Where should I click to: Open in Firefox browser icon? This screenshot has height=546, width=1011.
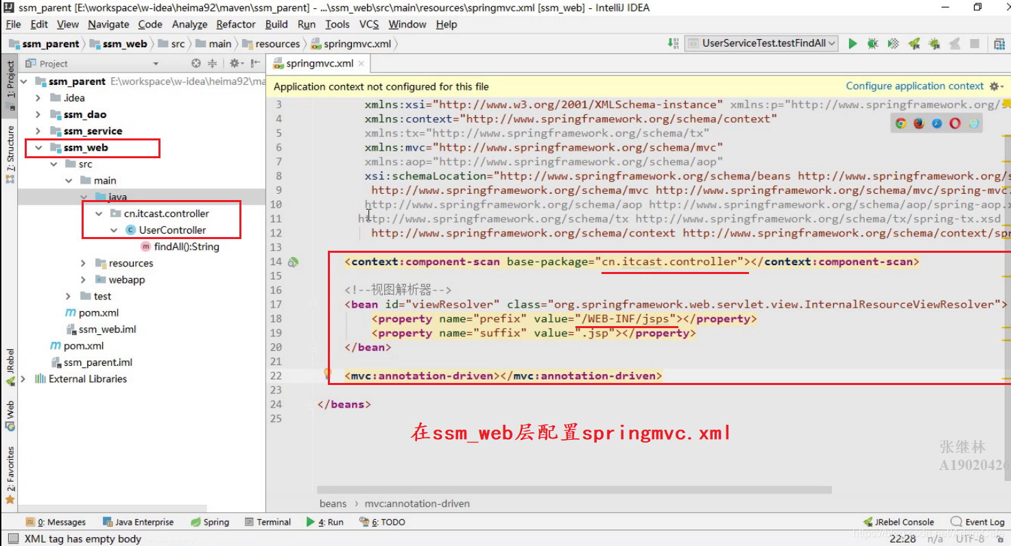pos(919,123)
